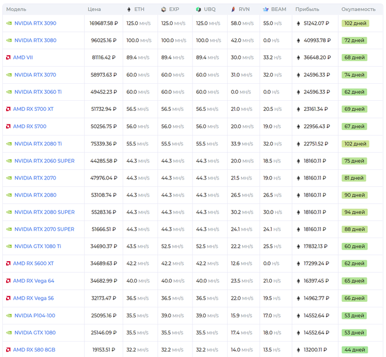Open the NVIDIA RTX 3080 link
The image size is (386, 357).
[35, 40]
